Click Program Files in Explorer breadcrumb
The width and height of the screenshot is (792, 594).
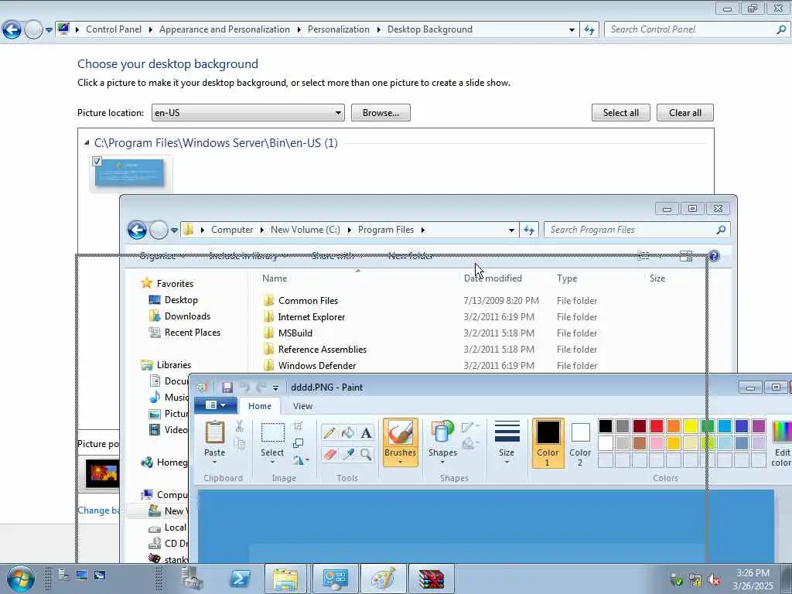[x=386, y=230]
